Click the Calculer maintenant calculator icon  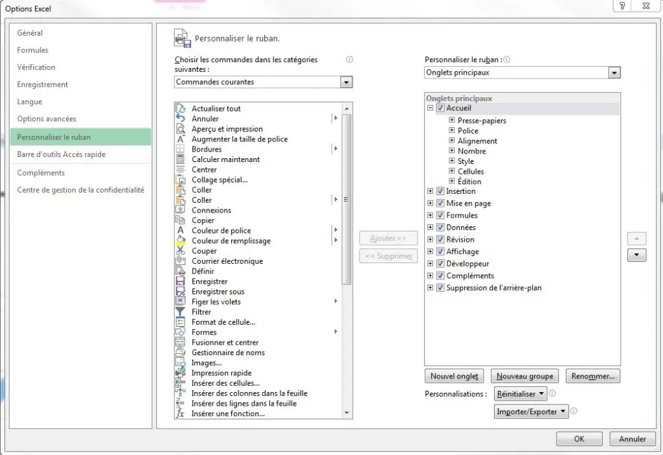pyautogui.click(x=181, y=159)
